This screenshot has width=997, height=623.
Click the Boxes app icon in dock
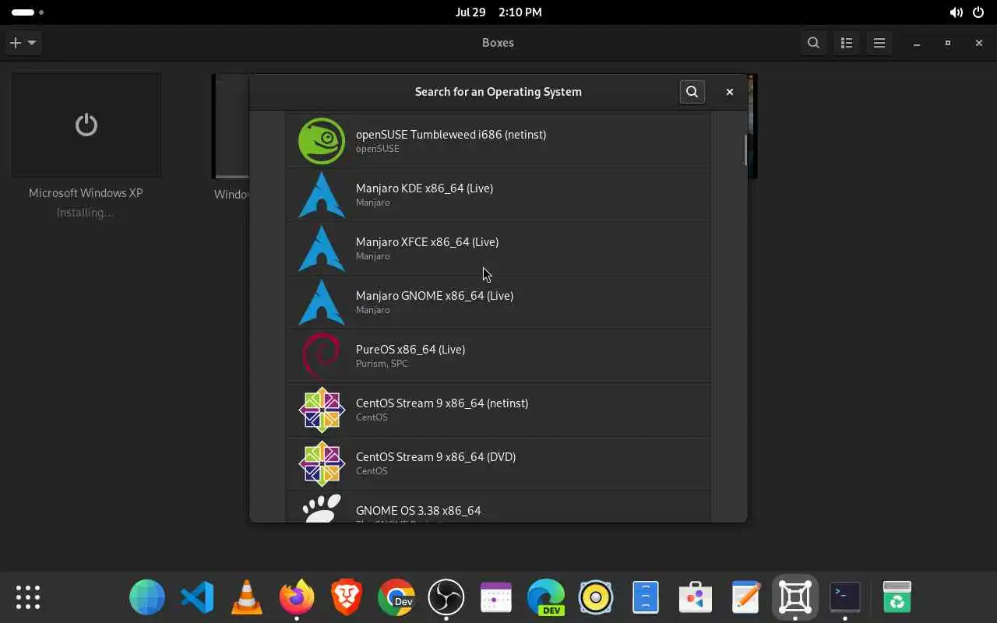tap(795, 597)
